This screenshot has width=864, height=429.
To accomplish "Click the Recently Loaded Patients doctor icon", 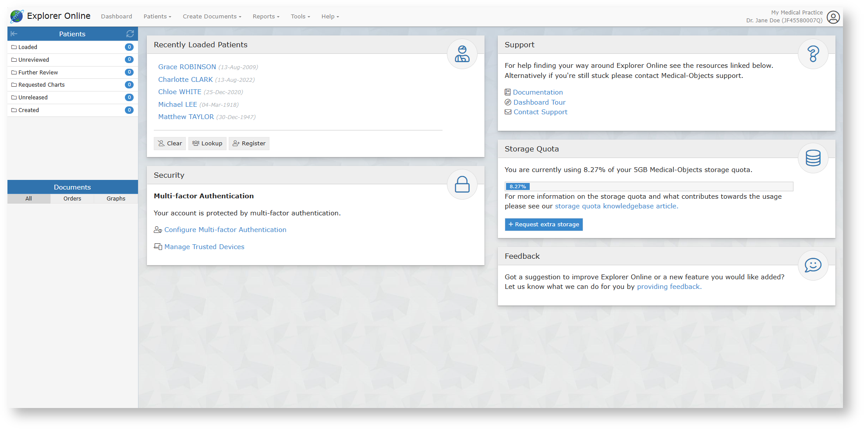I will pos(462,54).
